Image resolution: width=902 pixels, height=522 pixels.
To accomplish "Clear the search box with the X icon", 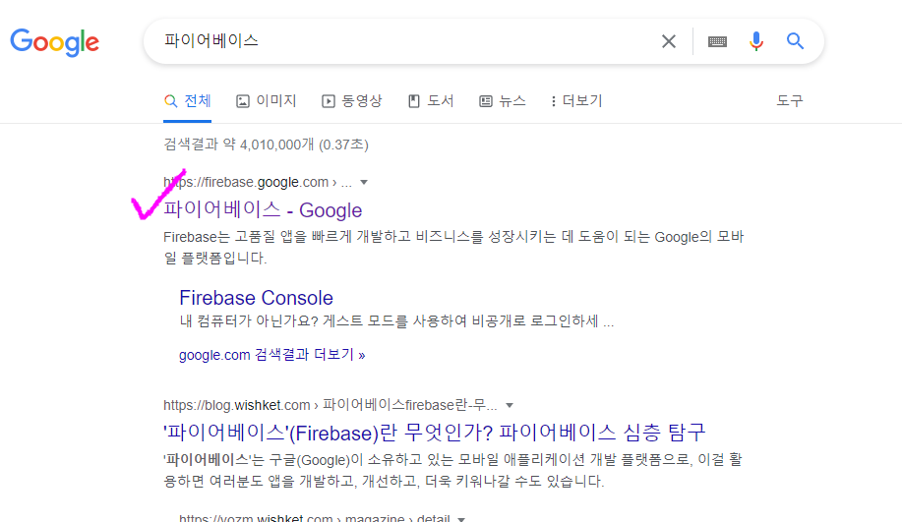I will click(x=669, y=41).
